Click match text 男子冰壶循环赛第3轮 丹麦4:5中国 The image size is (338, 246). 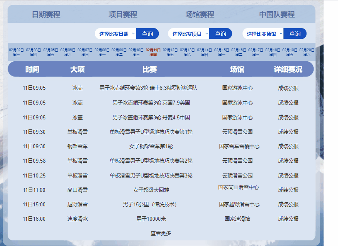click(x=151, y=117)
